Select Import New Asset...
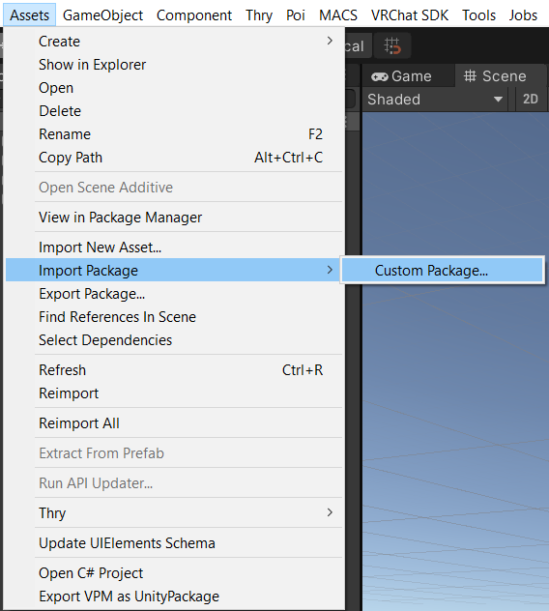This screenshot has height=611, width=549. pyautogui.click(x=173, y=247)
